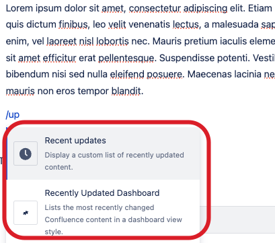Place cursor on the word 'Lorem'
Image resolution: width=275 pixels, height=243 pixels.
(19, 8)
